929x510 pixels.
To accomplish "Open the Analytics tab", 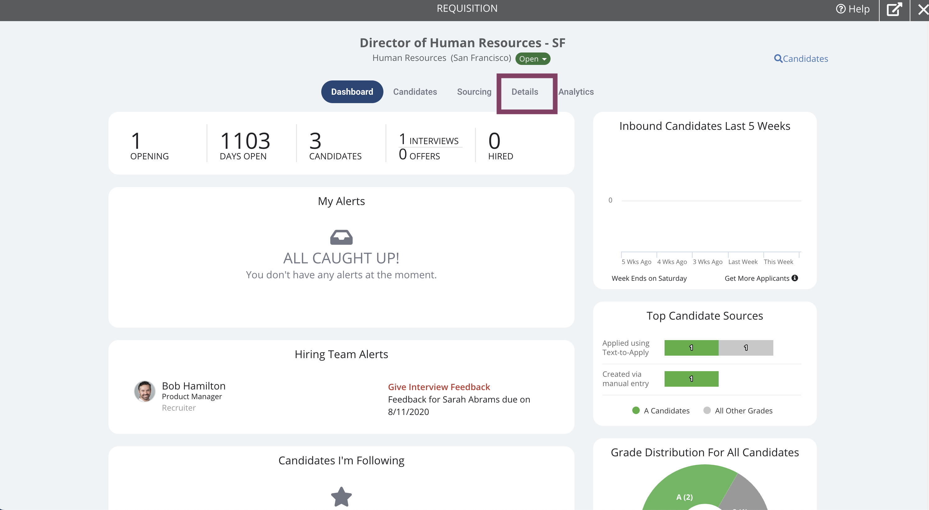I will pyautogui.click(x=575, y=92).
